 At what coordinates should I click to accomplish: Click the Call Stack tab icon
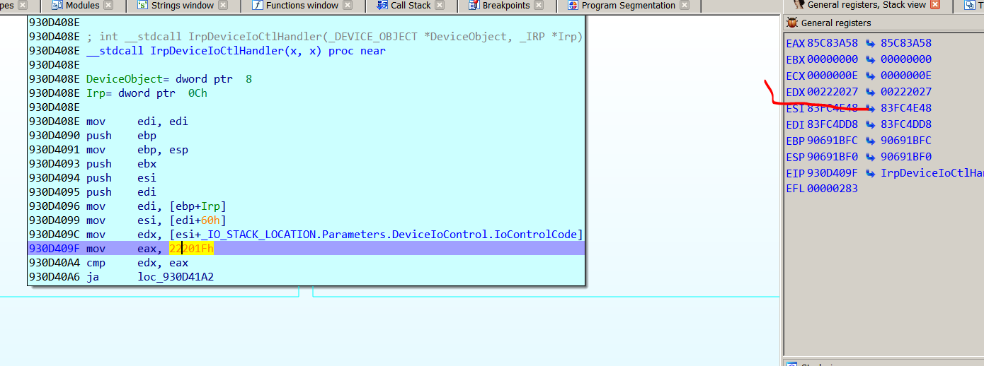click(x=382, y=6)
